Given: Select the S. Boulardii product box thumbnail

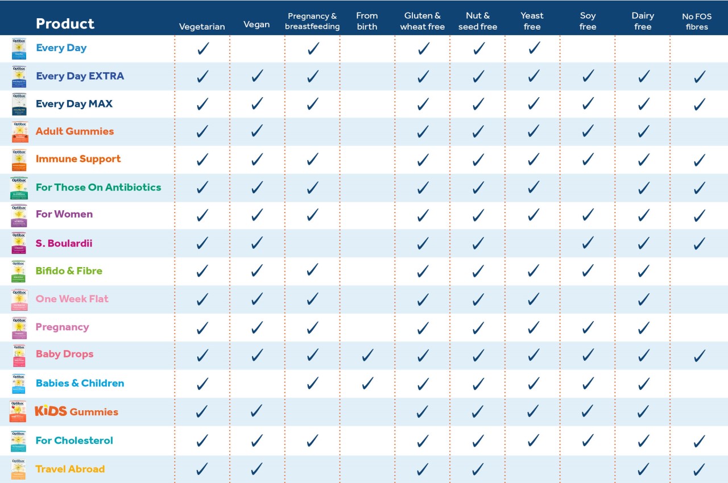Looking at the screenshot, I should coord(19,243).
